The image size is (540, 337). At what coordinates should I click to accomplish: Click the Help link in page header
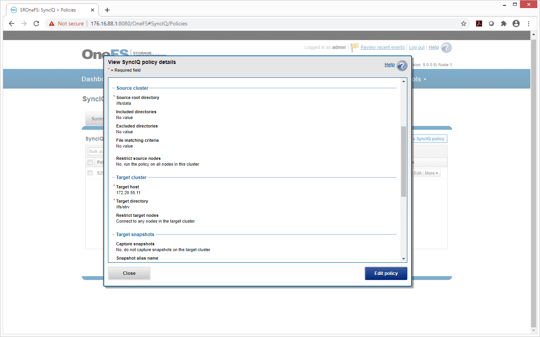click(434, 47)
